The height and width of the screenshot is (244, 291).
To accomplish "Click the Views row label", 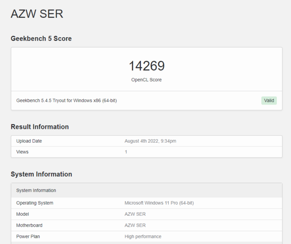I will [22, 152].
